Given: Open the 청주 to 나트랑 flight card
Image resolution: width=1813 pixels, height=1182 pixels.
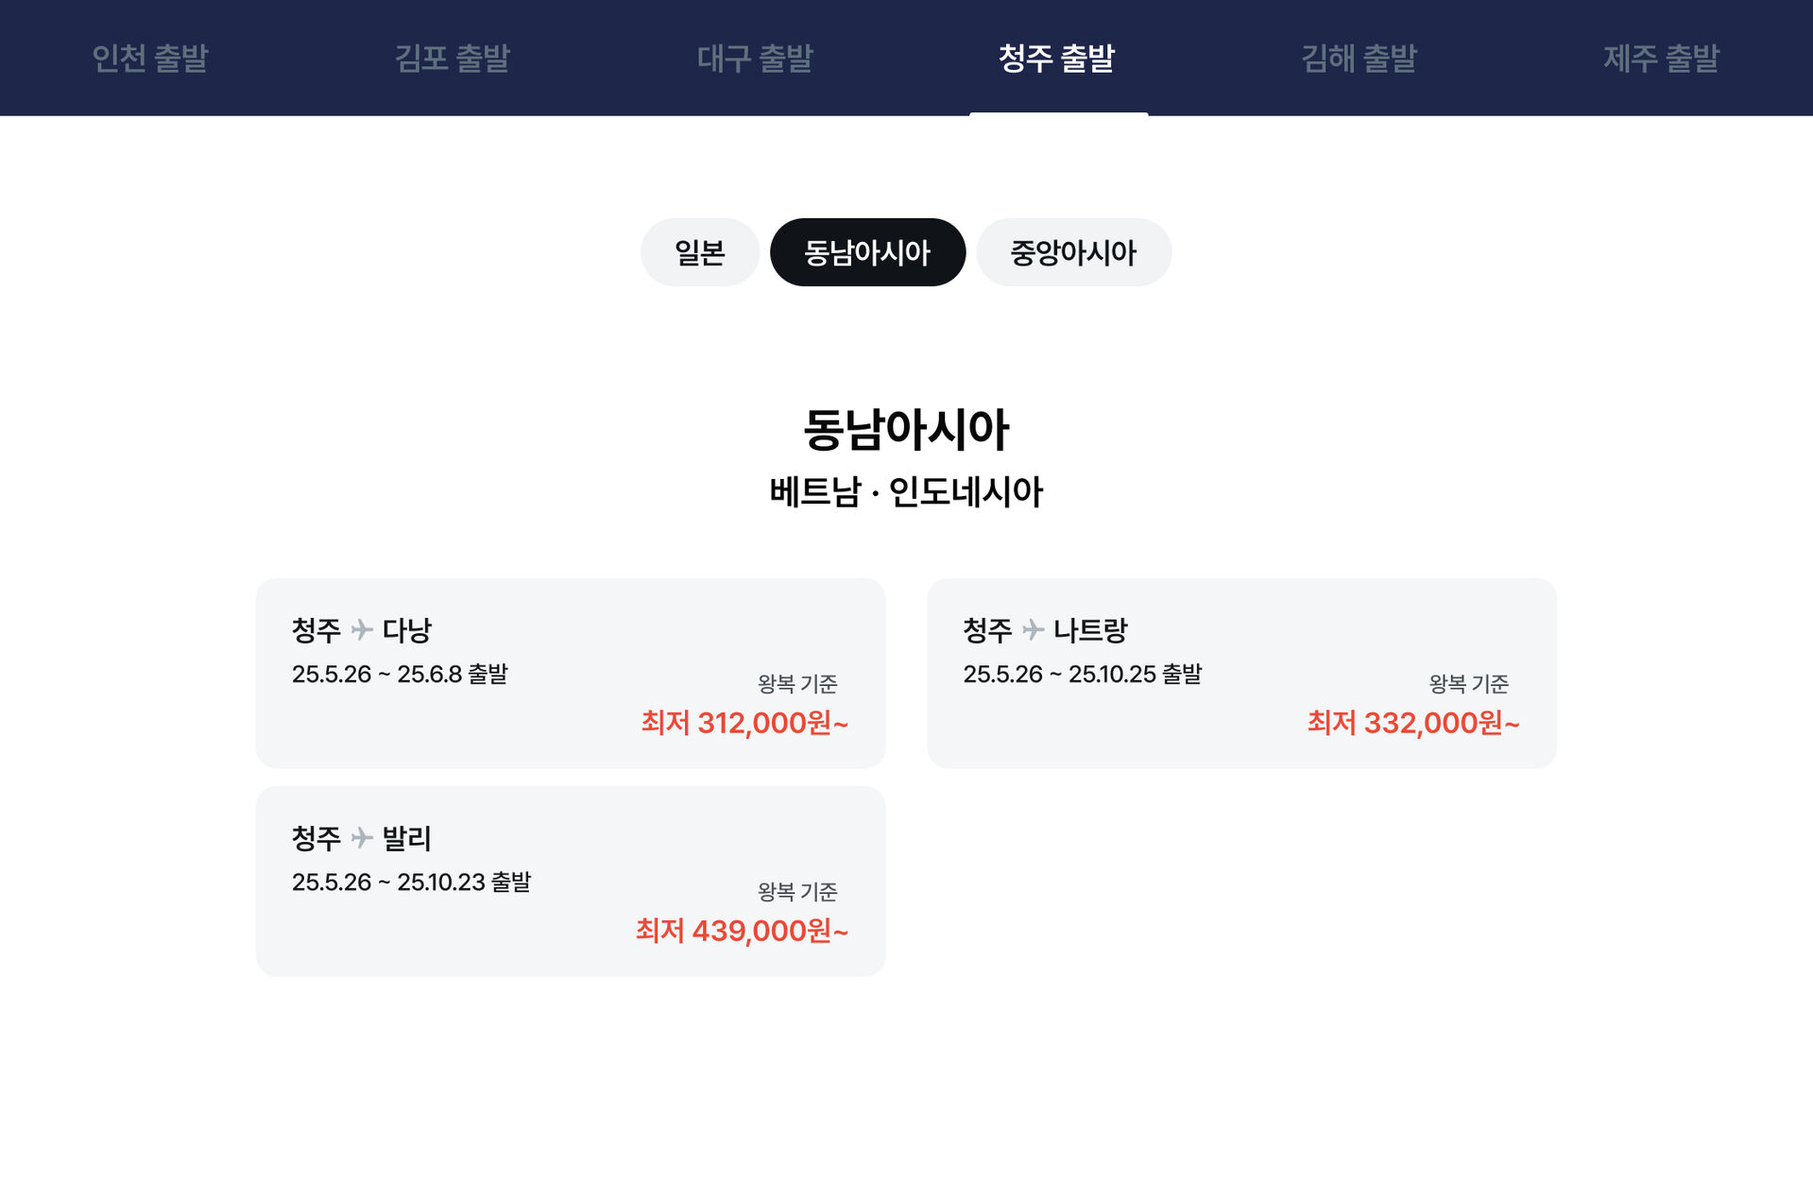Looking at the screenshot, I should click(1240, 673).
